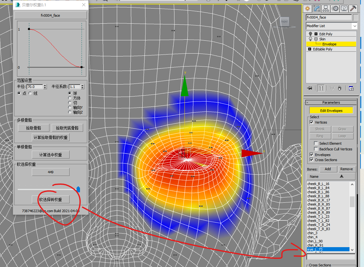Image resolution: width=364 pixels, height=267 pixels.
Task: Open the Display panel tab
Action: tap(344, 9)
